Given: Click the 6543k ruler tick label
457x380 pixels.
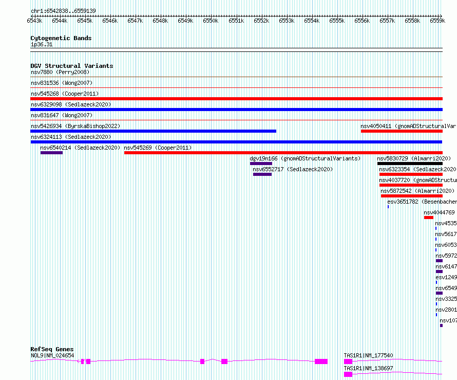Looking at the screenshot, I should (34, 21).
